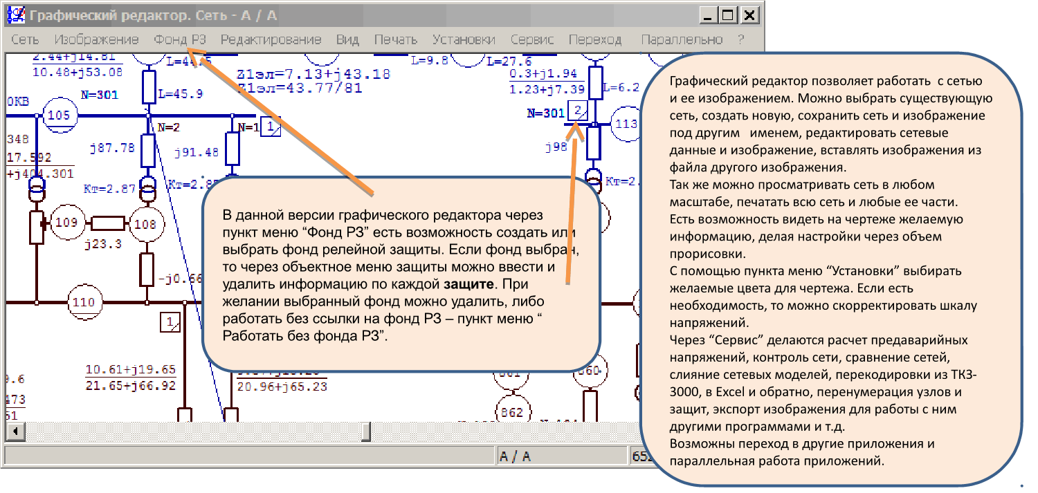Click protection box 1 beside N=1

271,128
